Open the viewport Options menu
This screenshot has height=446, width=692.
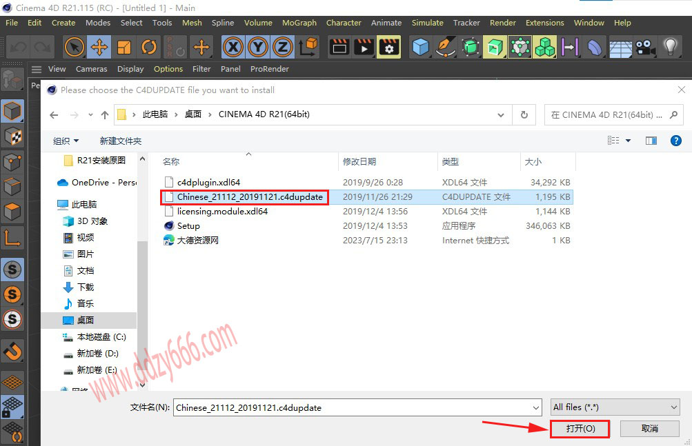click(x=168, y=69)
